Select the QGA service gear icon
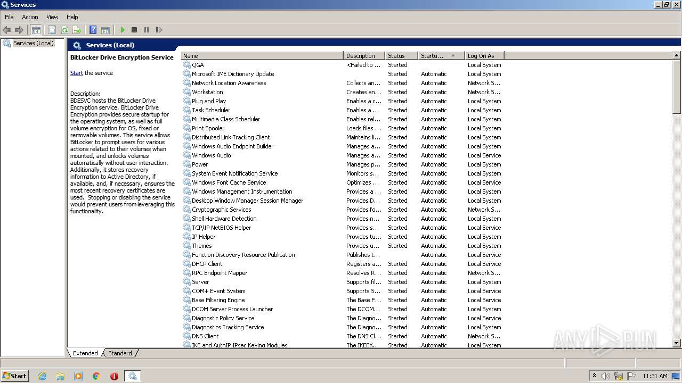Image resolution: width=682 pixels, height=383 pixels. click(187, 64)
